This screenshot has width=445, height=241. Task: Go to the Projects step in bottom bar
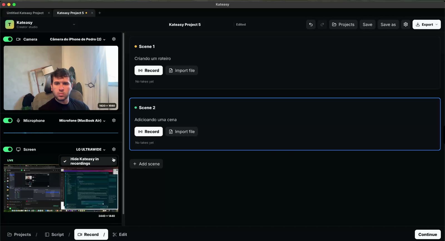[x=19, y=235]
